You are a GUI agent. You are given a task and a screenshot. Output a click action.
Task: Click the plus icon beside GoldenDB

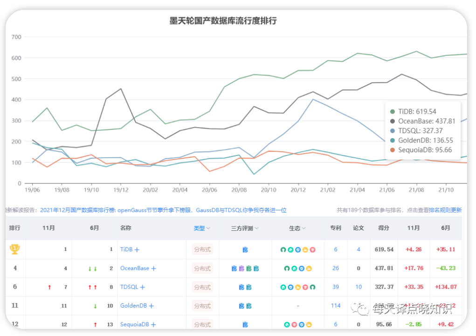(151, 306)
